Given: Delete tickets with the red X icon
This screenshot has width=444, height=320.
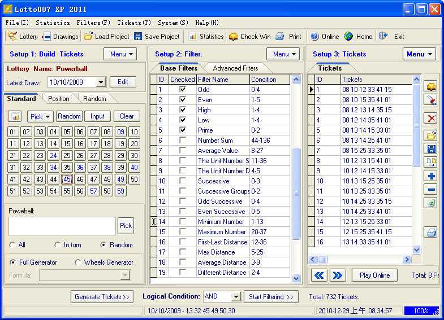Looking at the screenshot, I should 430,119.
